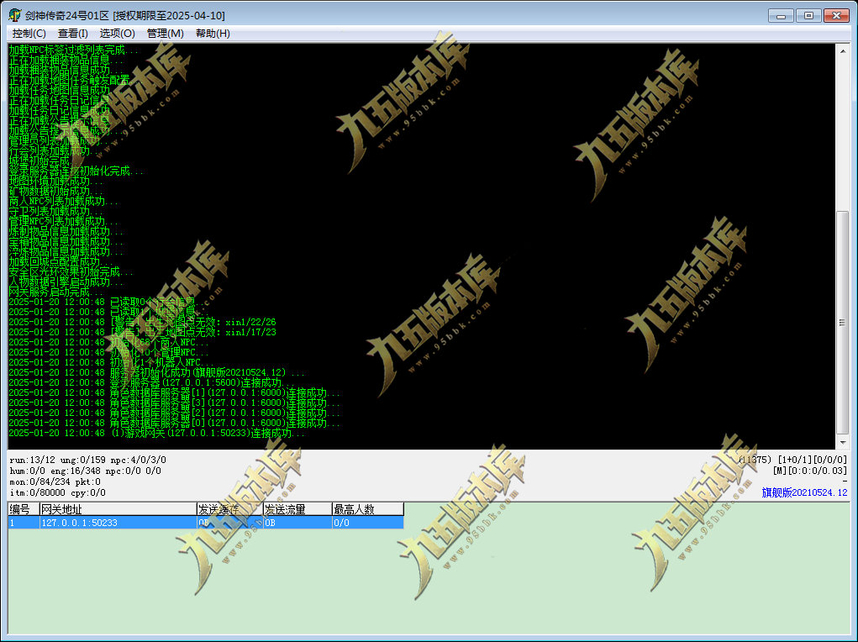Close the 剑神传奇 window
The width and height of the screenshot is (858, 642).
836,15
